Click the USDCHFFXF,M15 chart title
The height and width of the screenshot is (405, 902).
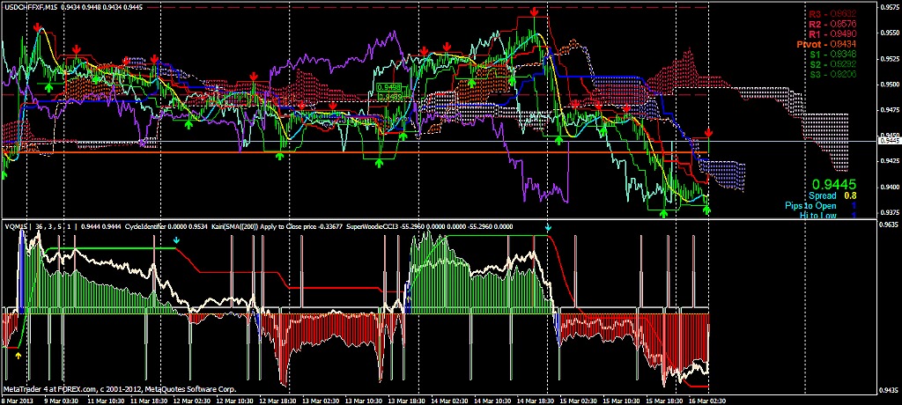33,7
